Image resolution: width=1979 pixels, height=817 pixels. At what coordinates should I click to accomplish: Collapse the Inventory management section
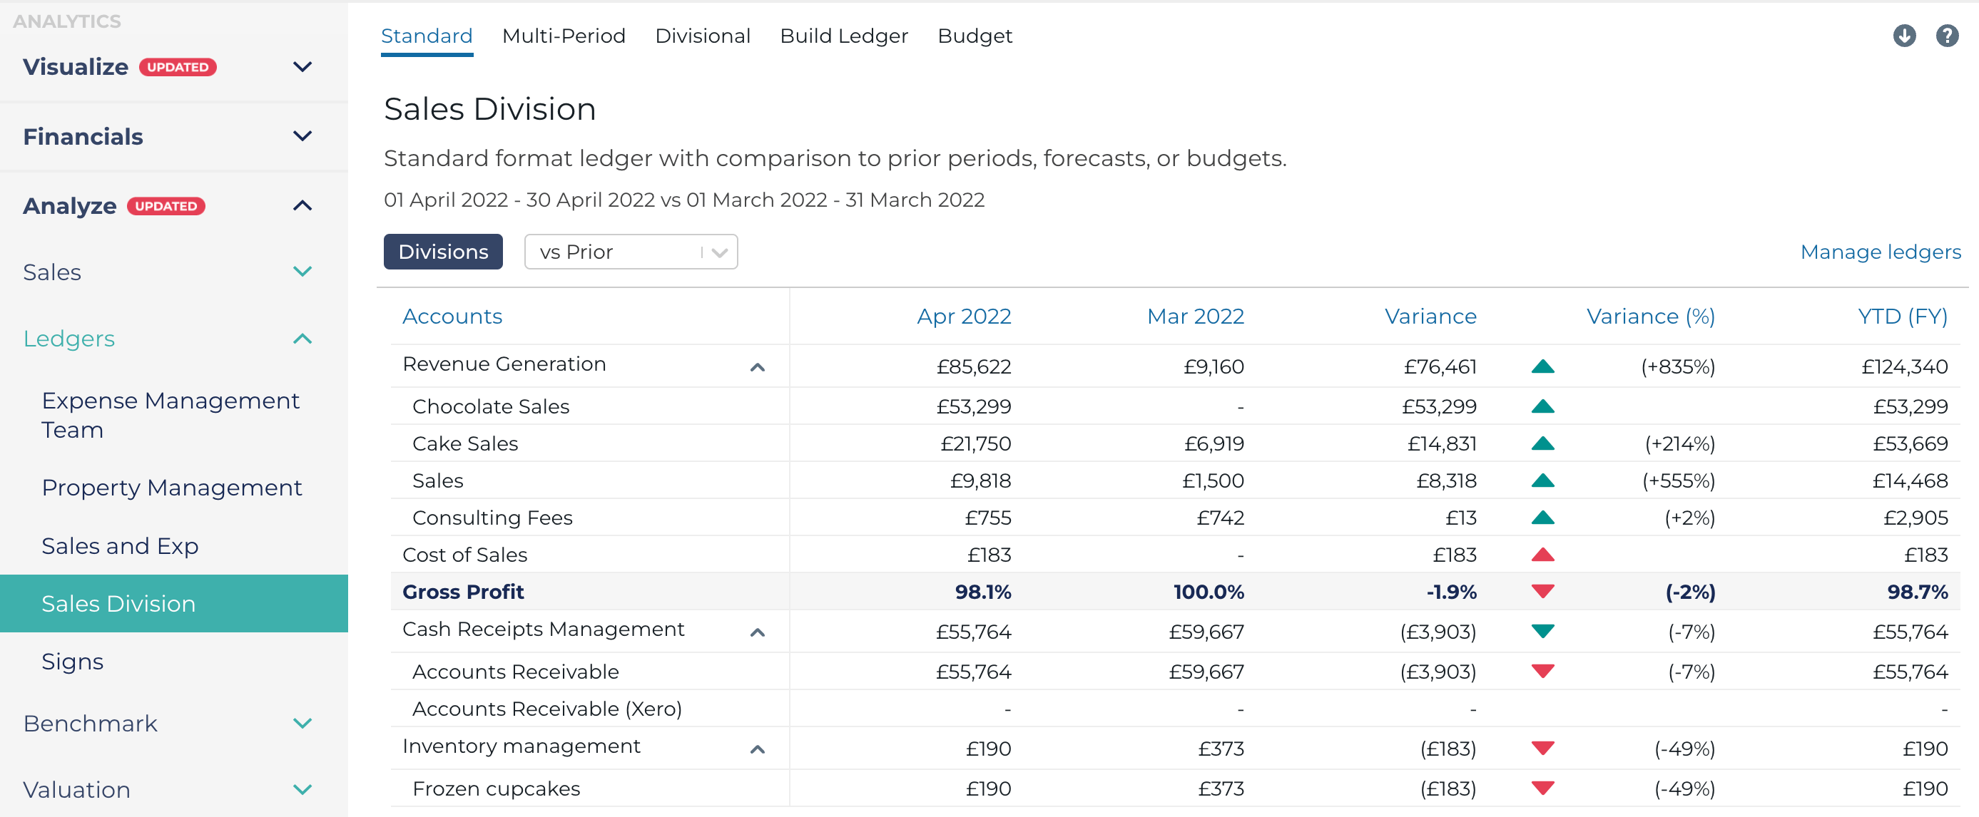point(759,749)
